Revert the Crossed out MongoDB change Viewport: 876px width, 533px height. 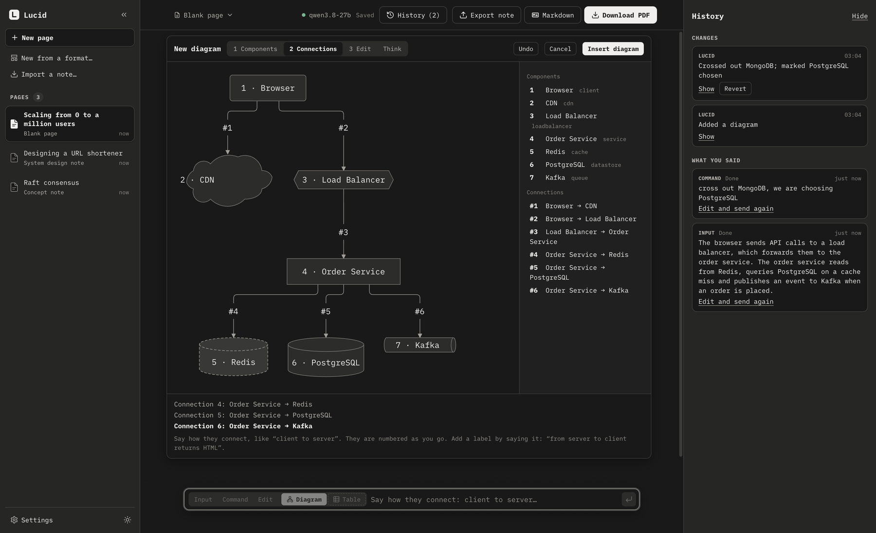click(735, 89)
